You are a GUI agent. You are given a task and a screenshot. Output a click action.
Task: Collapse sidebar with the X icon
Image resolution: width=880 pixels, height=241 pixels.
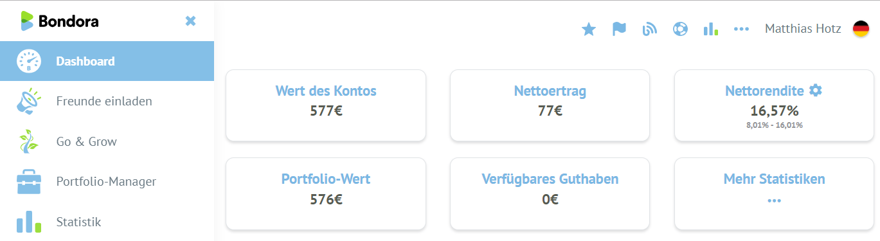pos(190,21)
